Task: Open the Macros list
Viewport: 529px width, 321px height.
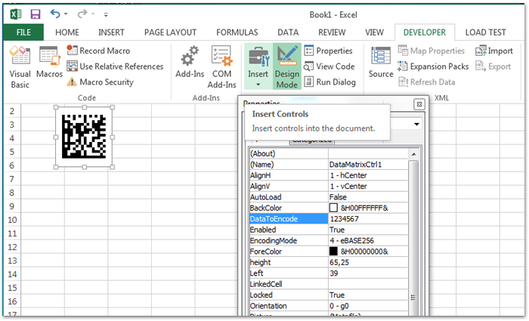Action: 50,63
